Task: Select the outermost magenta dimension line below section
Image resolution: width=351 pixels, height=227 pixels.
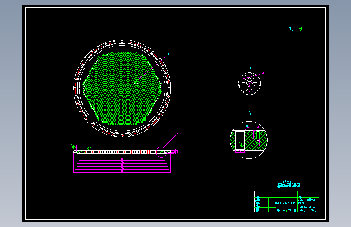Action: 122,172
